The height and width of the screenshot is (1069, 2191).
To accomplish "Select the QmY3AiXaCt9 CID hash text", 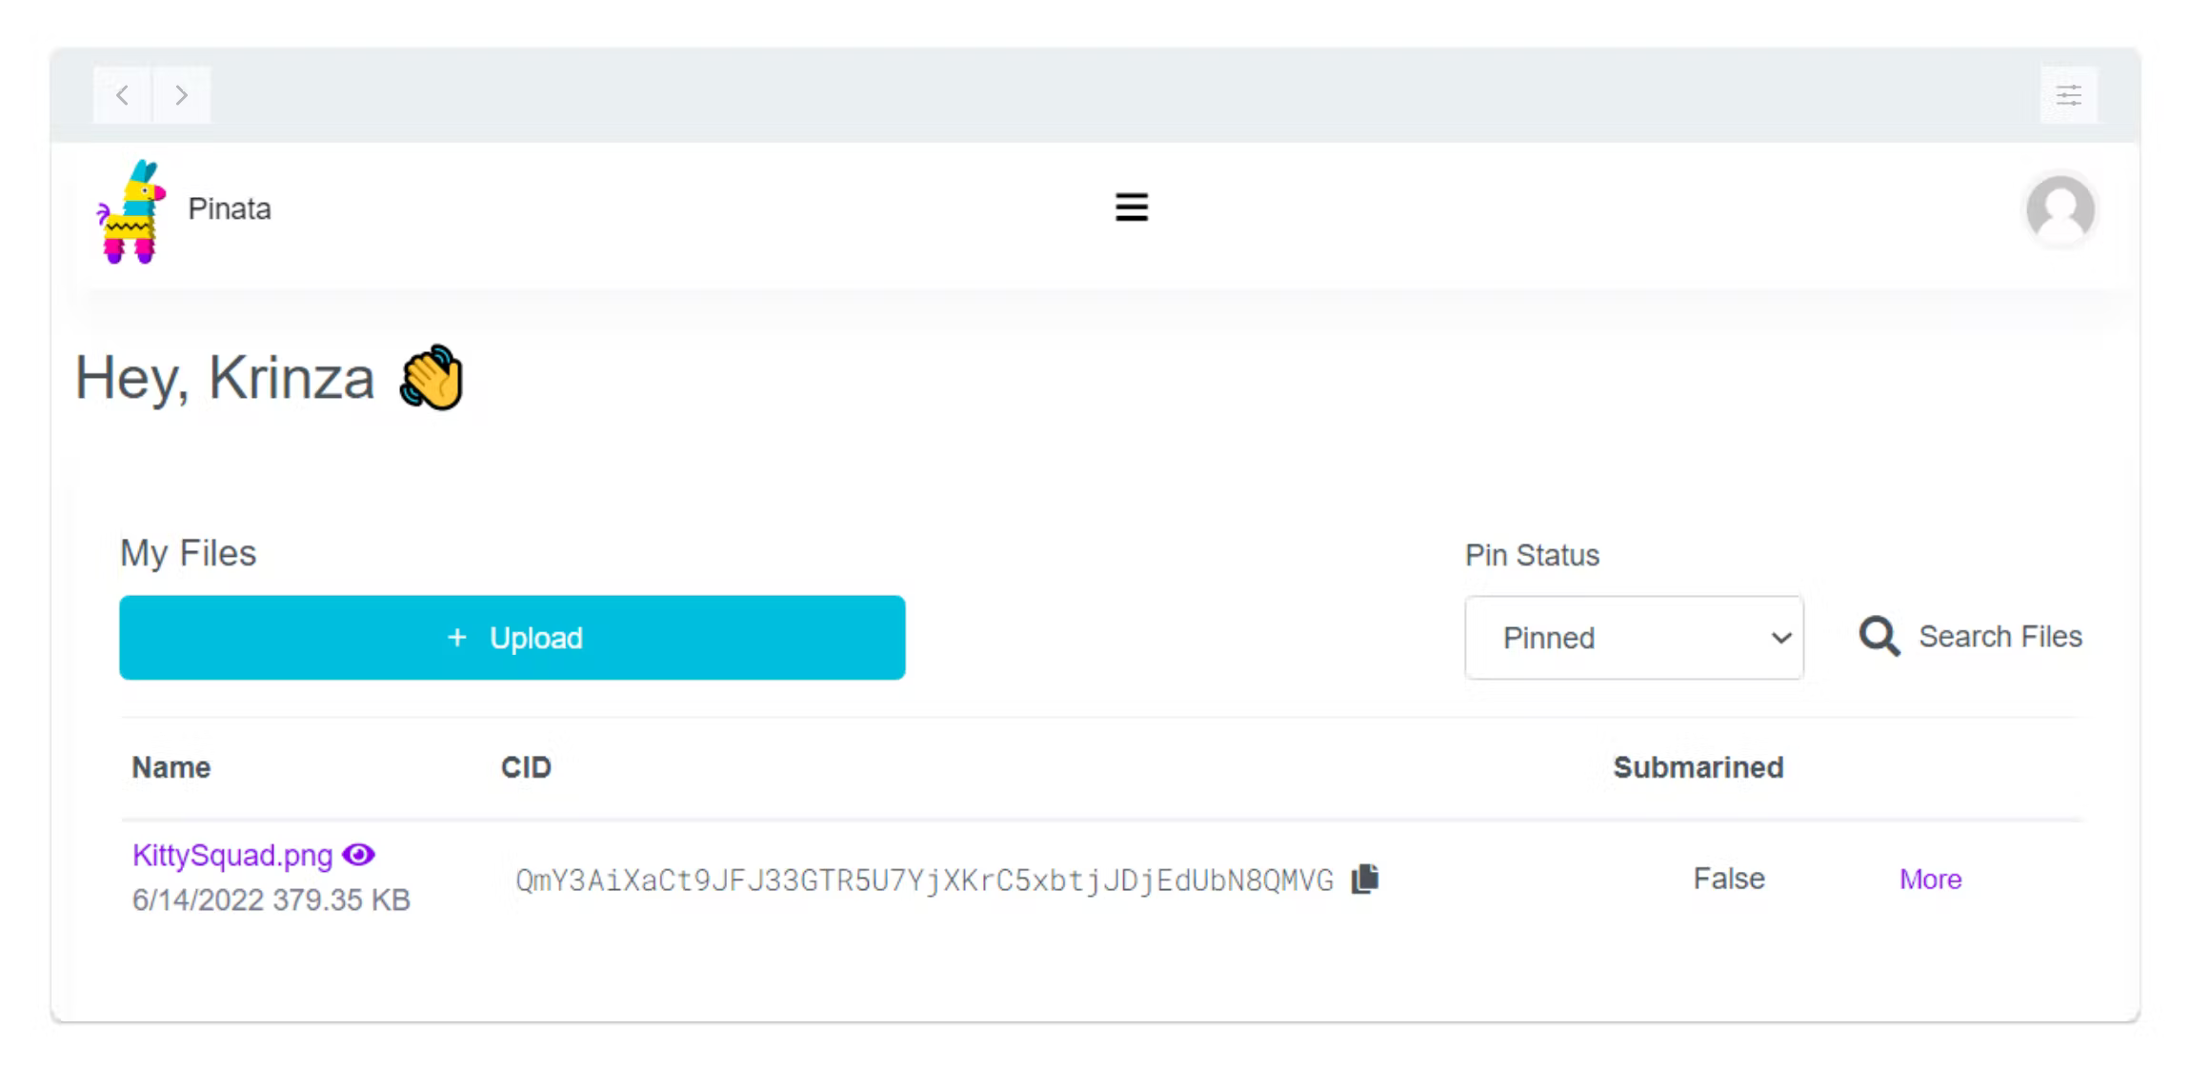I will click(924, 881).
